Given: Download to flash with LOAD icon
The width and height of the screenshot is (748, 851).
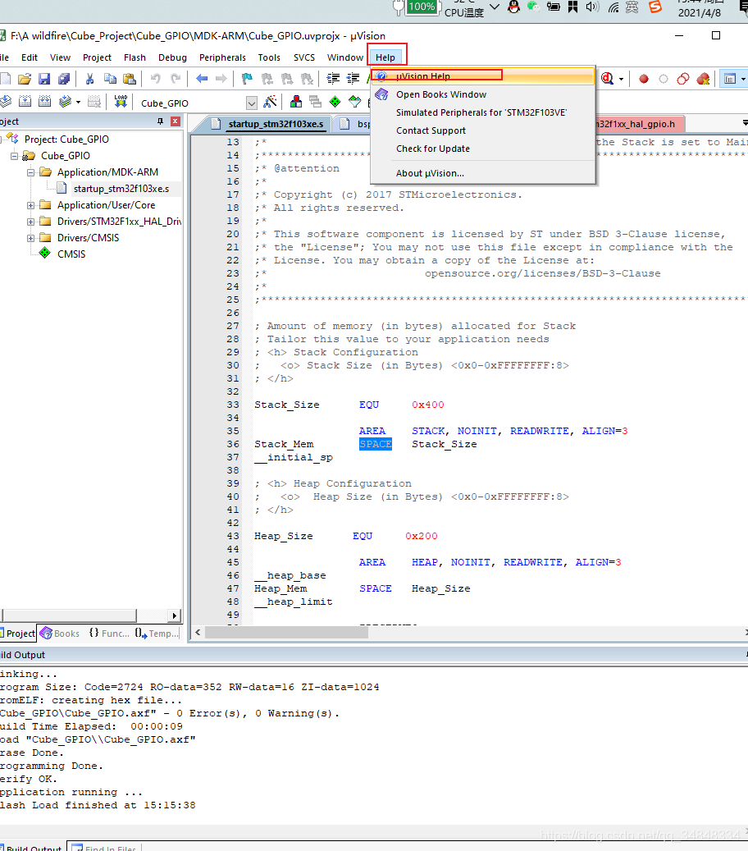Looking at the screenshot, I should (x=121, y=102).
